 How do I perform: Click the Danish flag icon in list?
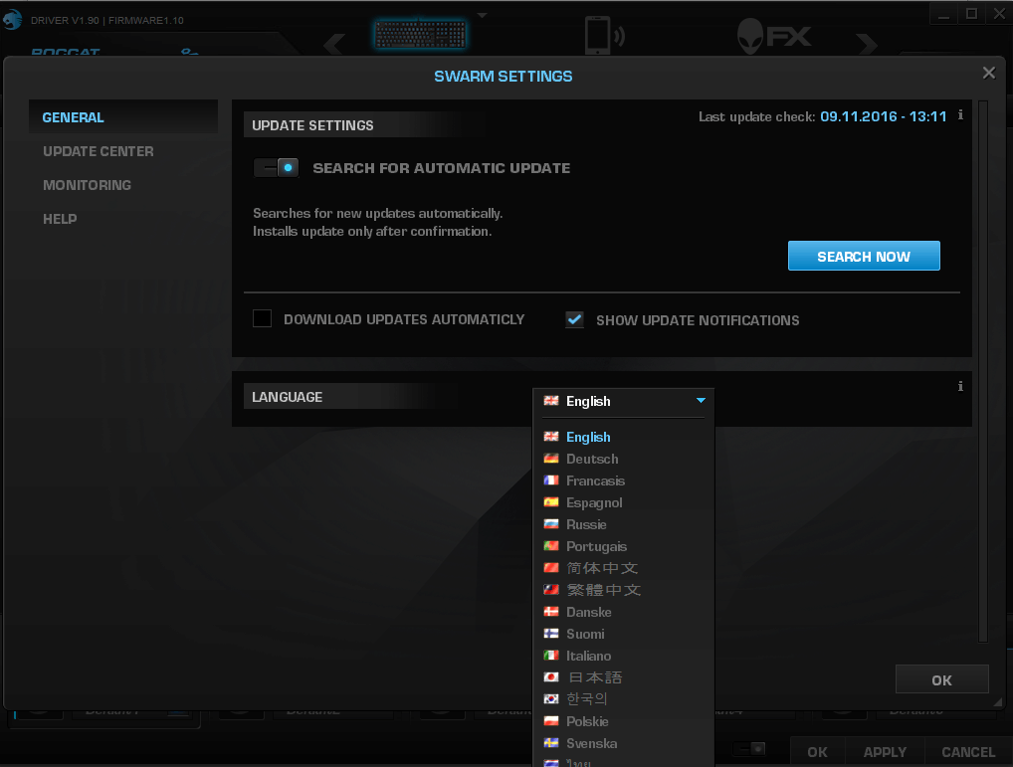tap(551, 612)
